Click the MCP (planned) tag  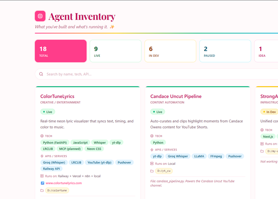coord(70,149)
